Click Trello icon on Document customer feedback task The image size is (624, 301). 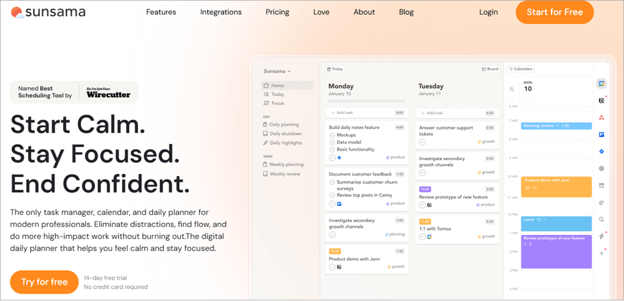[x=339, y=204]
